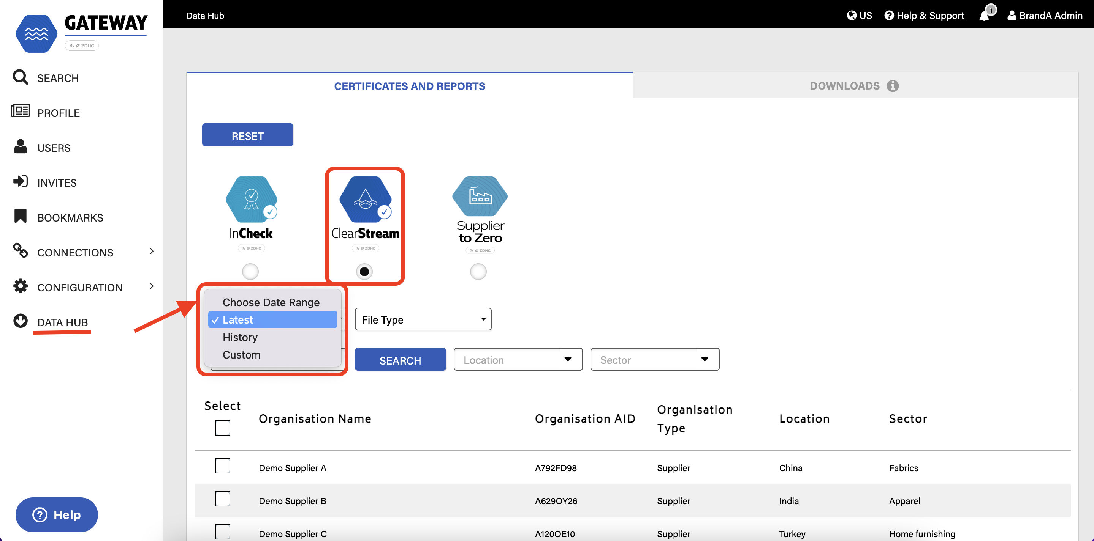Enable the ClearStream radio button
This screenshot has width=1094, height=541.
pos(364,271)
